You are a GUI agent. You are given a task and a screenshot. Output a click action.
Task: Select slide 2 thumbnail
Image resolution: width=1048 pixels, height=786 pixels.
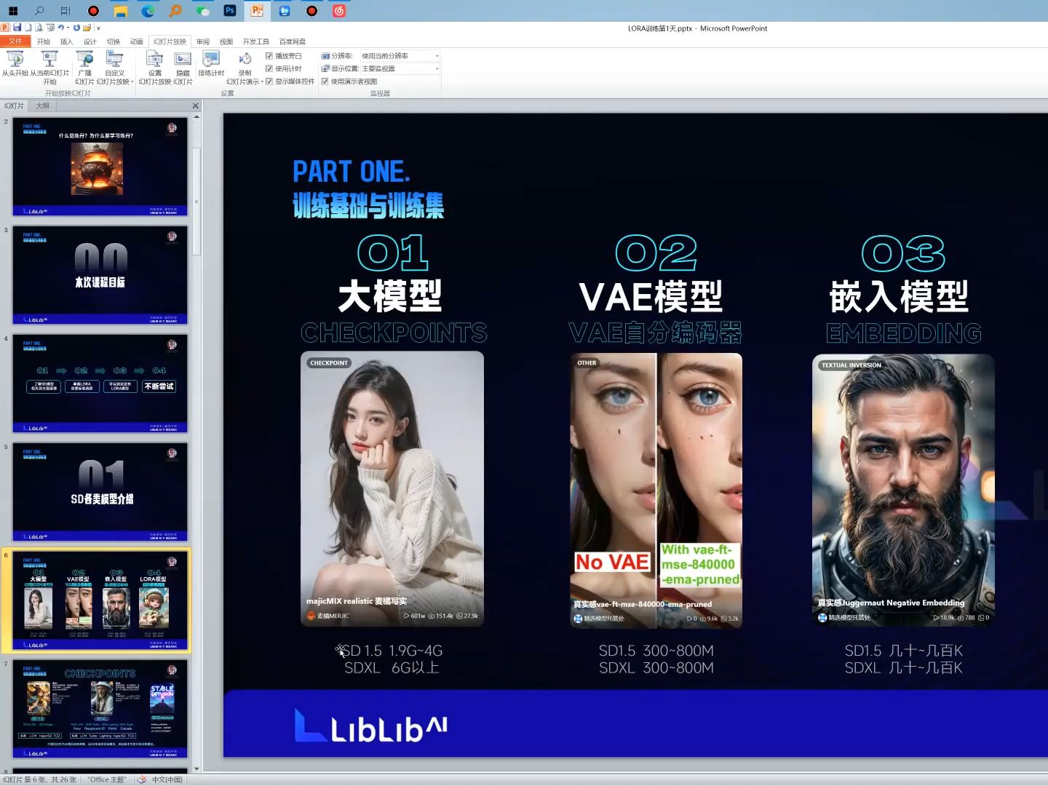(100, 166)
